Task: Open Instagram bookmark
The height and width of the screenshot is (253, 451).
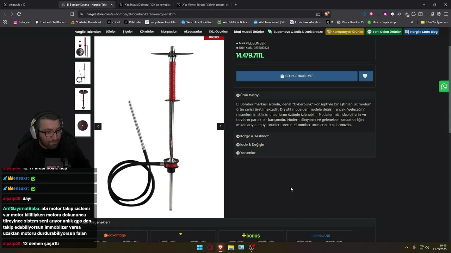Action: 22,22
